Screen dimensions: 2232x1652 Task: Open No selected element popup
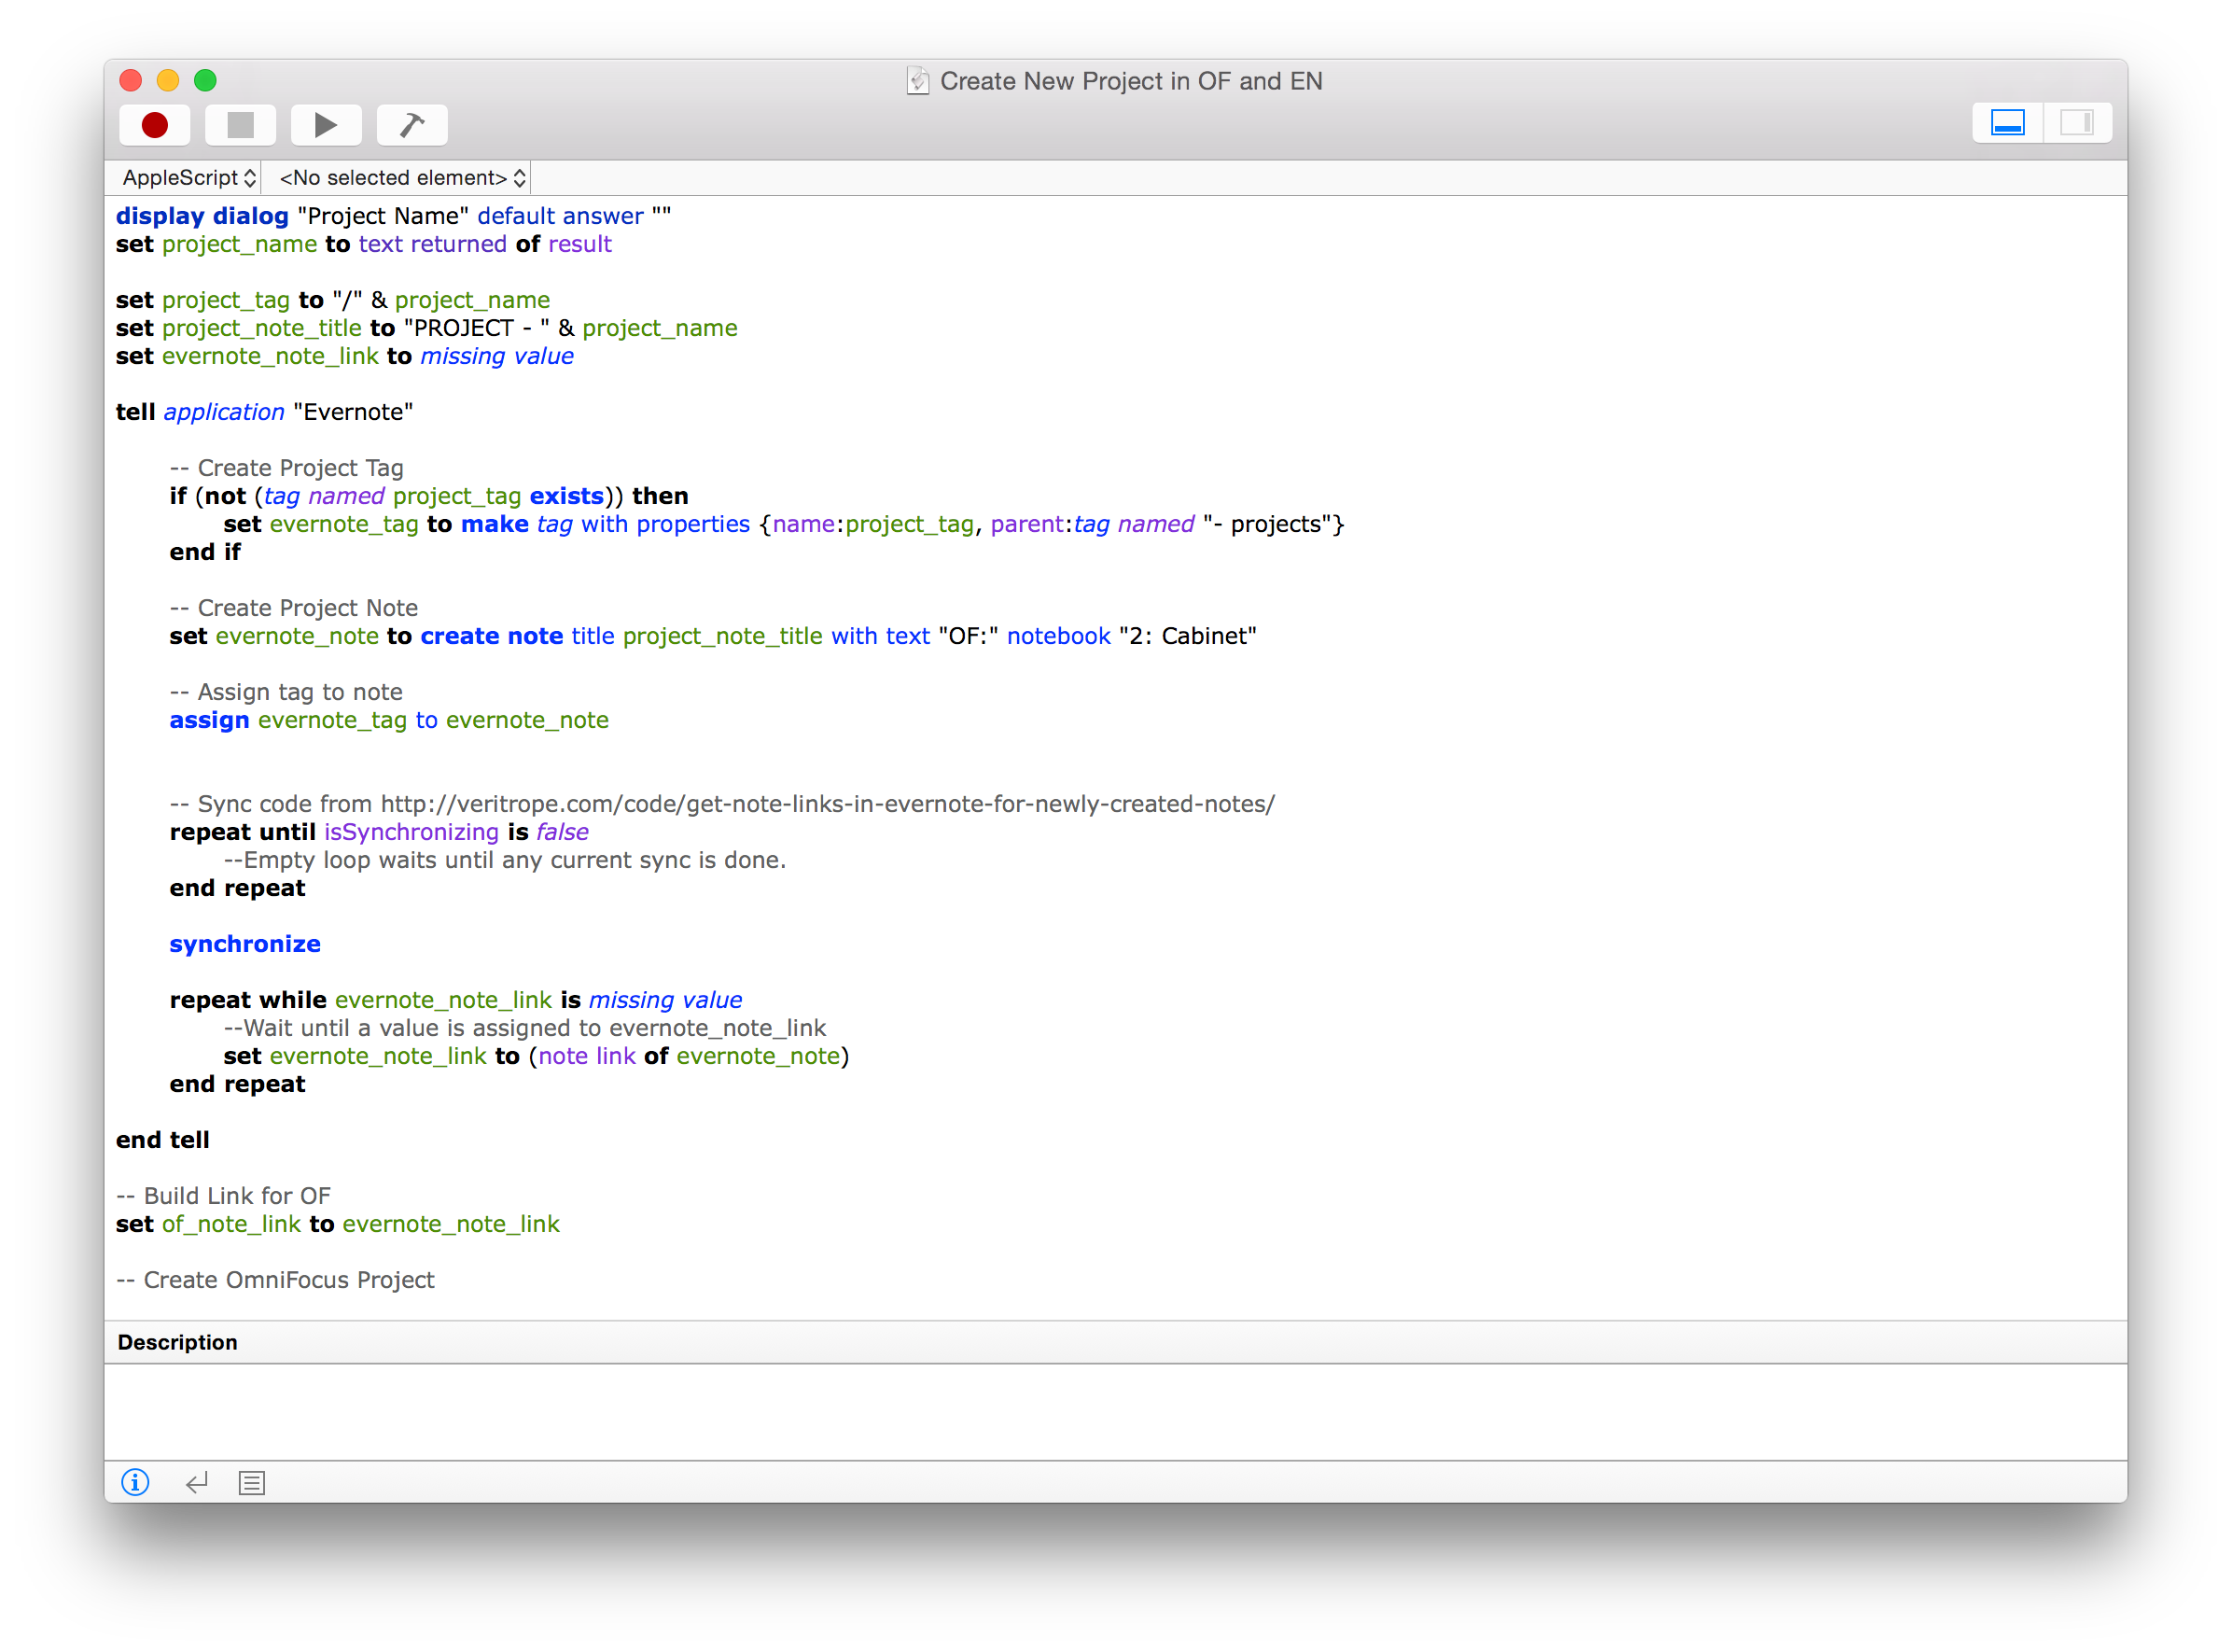402,178
